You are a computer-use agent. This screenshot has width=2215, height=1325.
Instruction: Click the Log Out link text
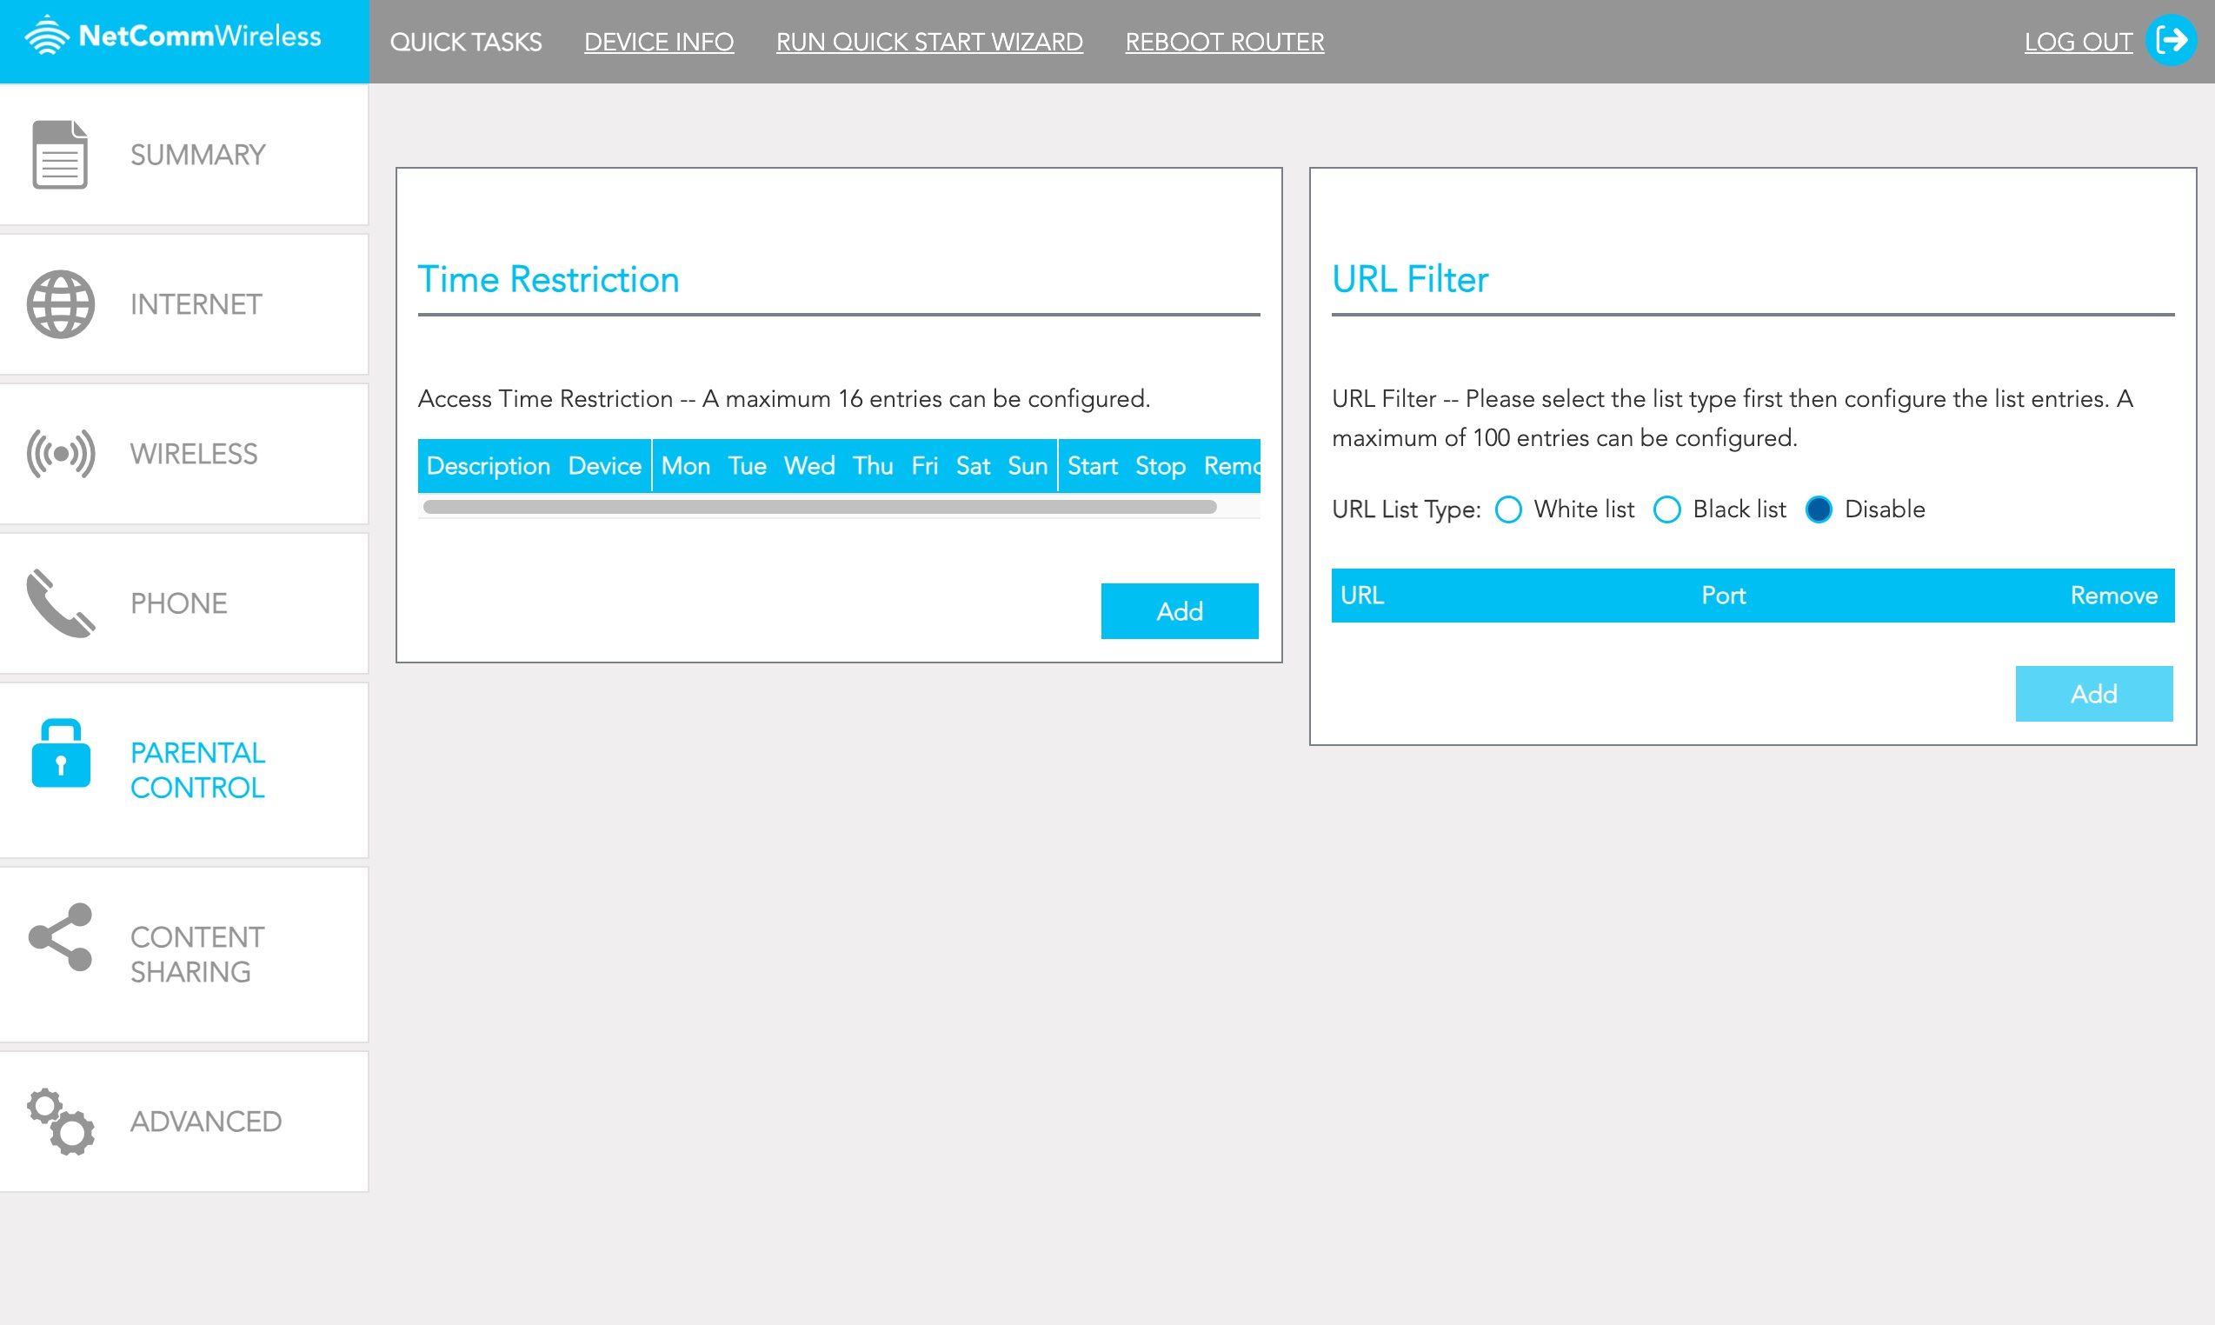tap(2079, 42)
